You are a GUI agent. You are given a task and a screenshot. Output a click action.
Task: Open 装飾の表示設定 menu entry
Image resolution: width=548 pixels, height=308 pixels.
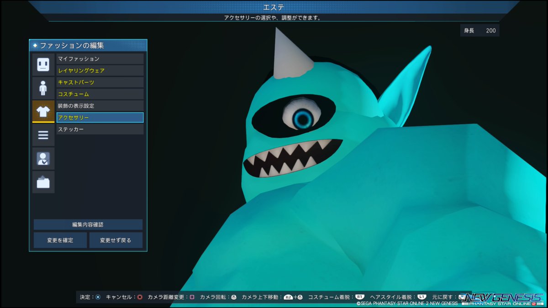point(100,106)
